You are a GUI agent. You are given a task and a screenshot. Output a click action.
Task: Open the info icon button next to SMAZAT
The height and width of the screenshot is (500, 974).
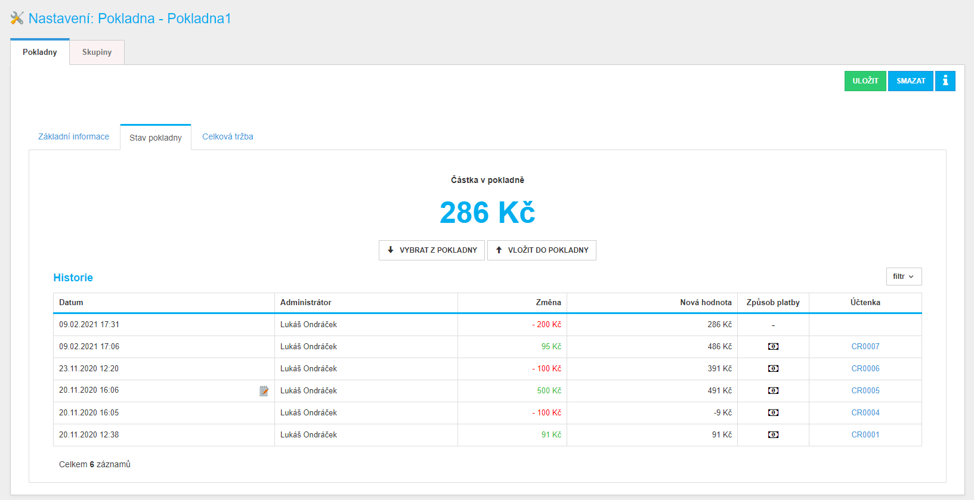click(945, 81)
